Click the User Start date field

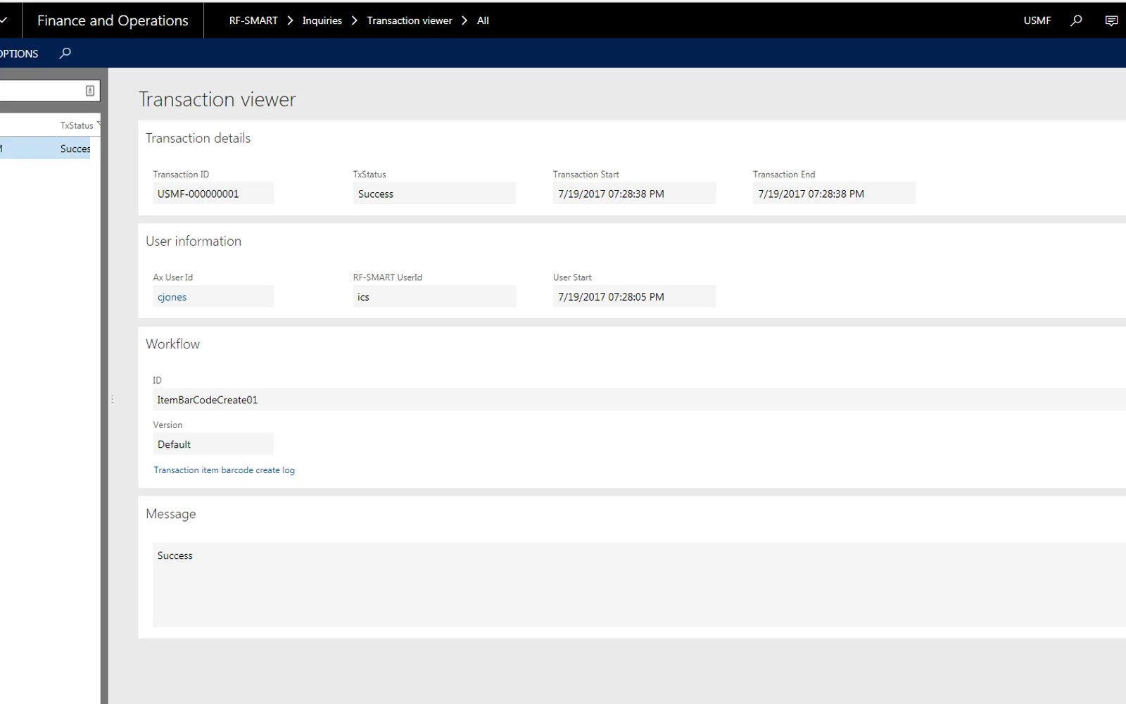click(634, 296)
